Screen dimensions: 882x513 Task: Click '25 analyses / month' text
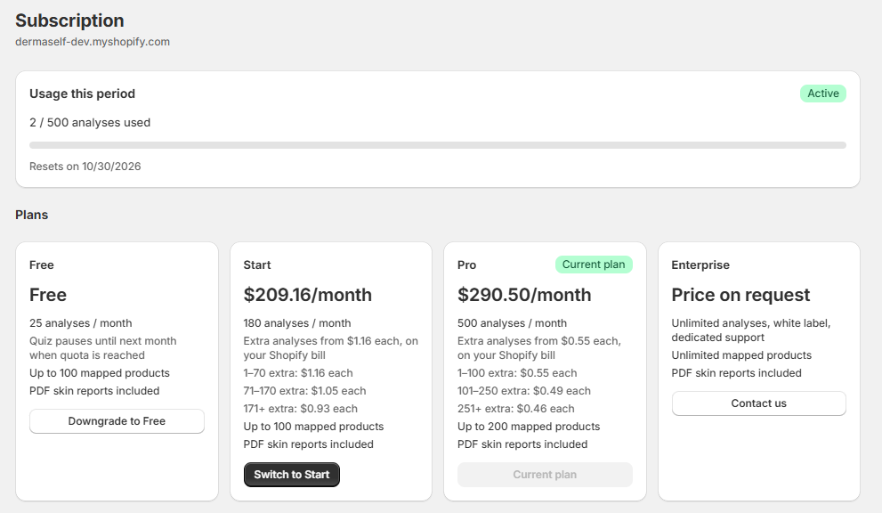80,323
